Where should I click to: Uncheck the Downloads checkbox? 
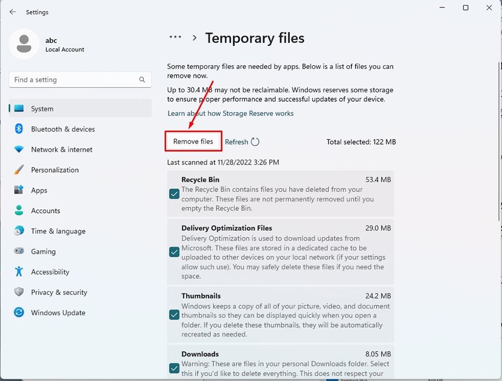pyautogui.click(x=174, y=368)
